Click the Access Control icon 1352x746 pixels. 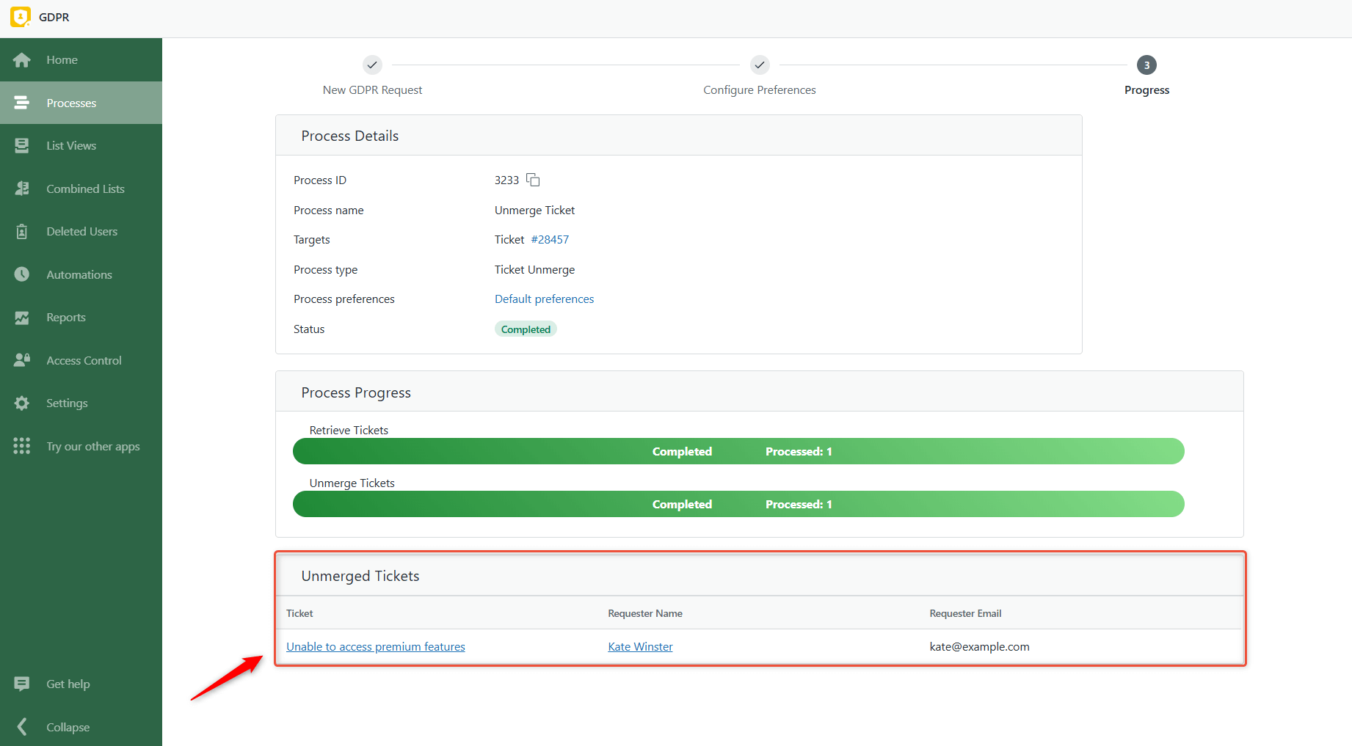[x=22, y=360]
